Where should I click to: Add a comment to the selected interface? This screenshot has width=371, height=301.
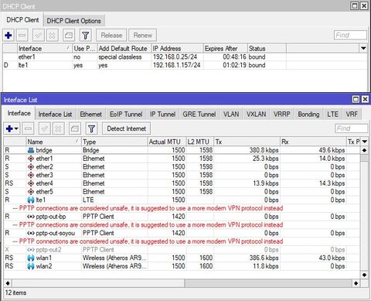[75, 128]
